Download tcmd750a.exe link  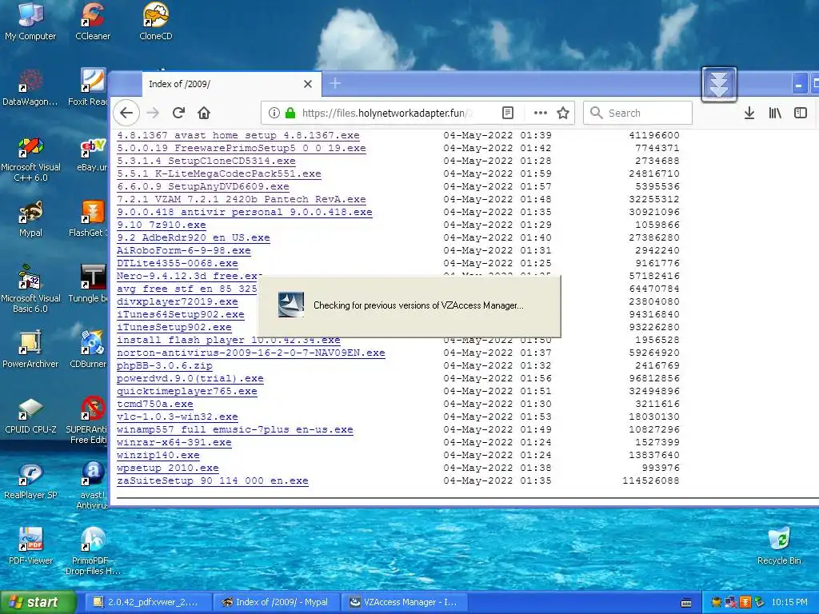click(x=155, y=404)
